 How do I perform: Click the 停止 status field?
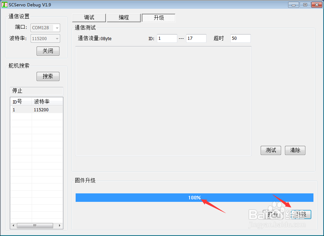37,91
